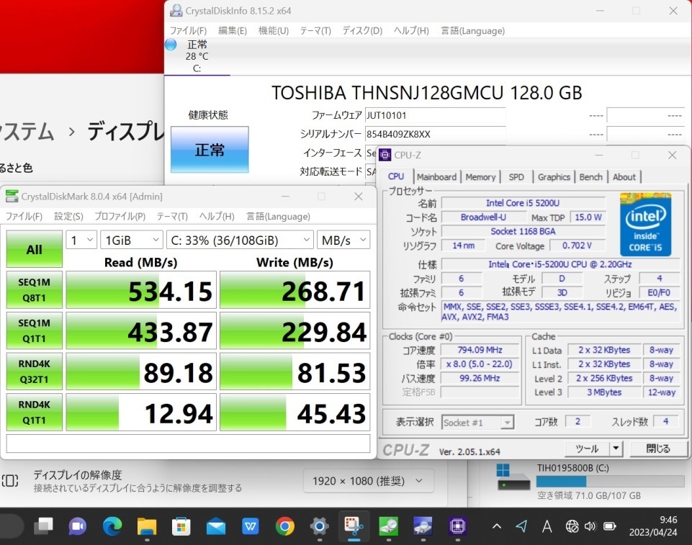Open Microsoft Store from taskbar
Screen dimensions: 692x545
coord(181,526)
